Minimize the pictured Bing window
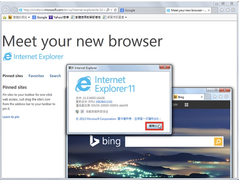Viewport: 240px width, 180px height. 210,90
